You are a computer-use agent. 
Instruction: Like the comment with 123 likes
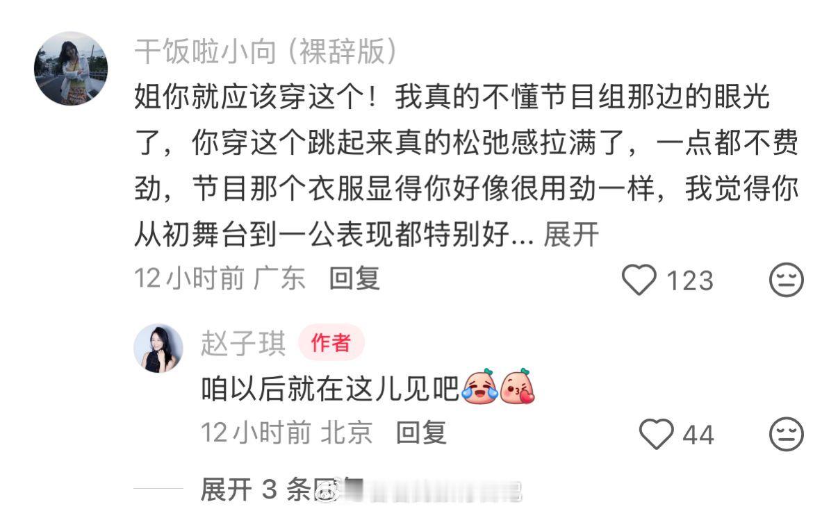(x=639, y=280)
